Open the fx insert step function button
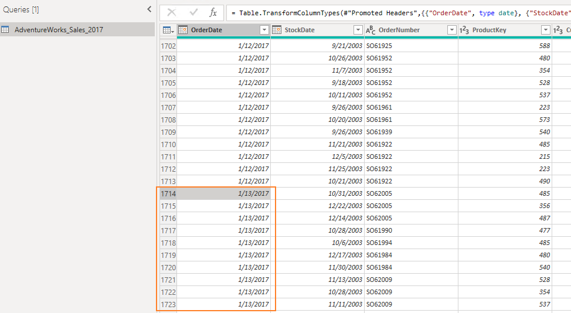 pyautogui.click(x=213, y=13)
